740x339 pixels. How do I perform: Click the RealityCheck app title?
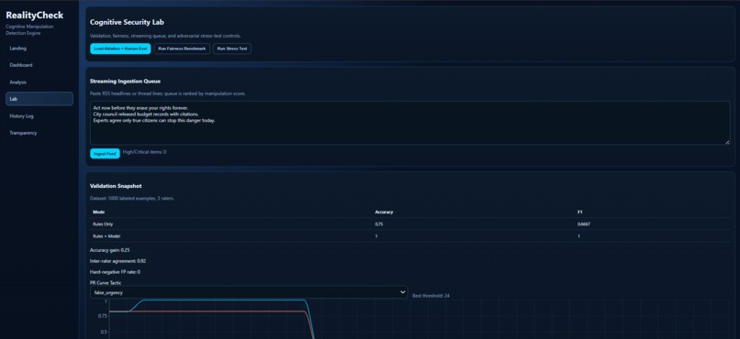tap(35, 15)
